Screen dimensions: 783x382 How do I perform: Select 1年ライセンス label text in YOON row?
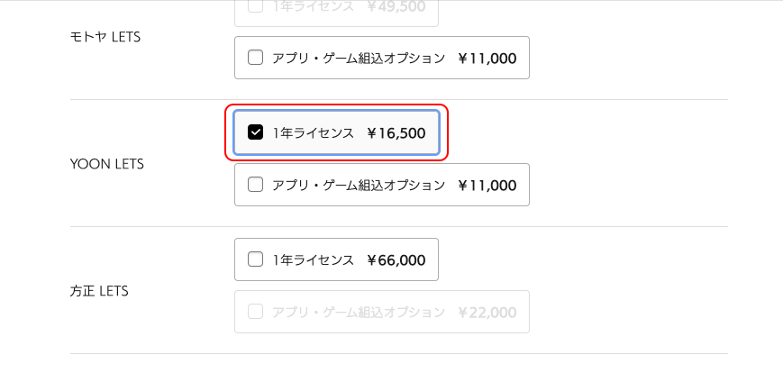click(313, 133)
